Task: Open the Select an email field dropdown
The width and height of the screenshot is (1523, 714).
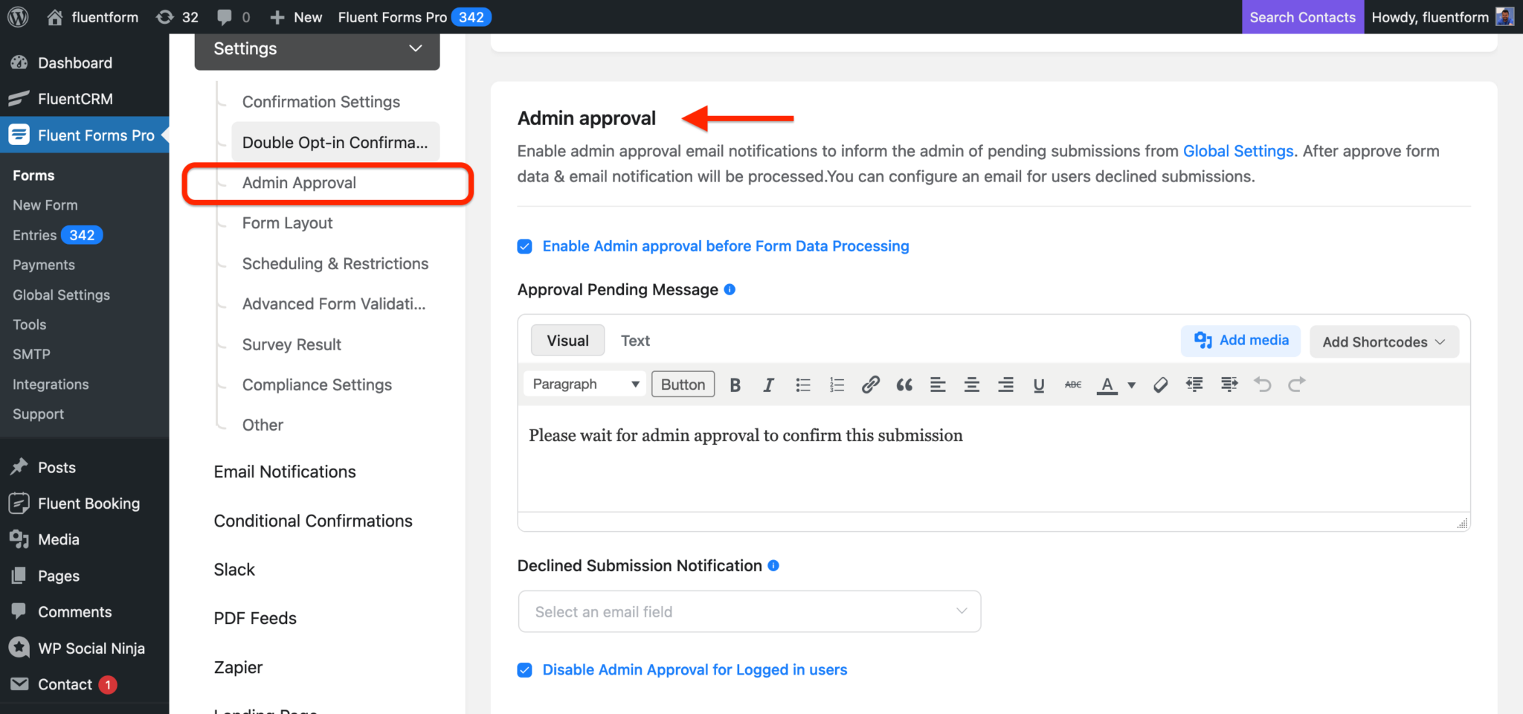Action: (x=749, y=611)
